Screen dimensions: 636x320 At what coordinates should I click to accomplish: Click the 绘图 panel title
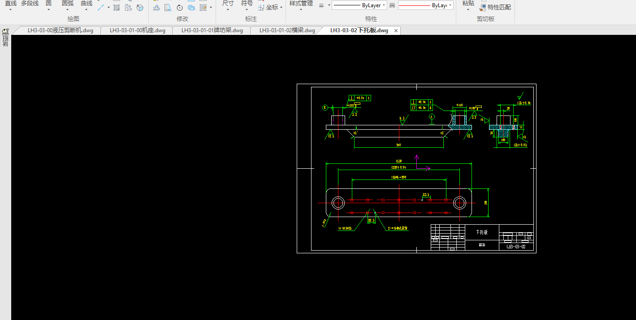pyautogui.click(x=73, y=19)
